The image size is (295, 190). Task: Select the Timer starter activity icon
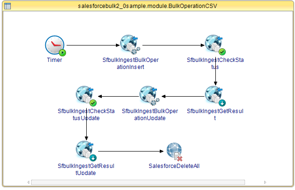coord(55,46)
